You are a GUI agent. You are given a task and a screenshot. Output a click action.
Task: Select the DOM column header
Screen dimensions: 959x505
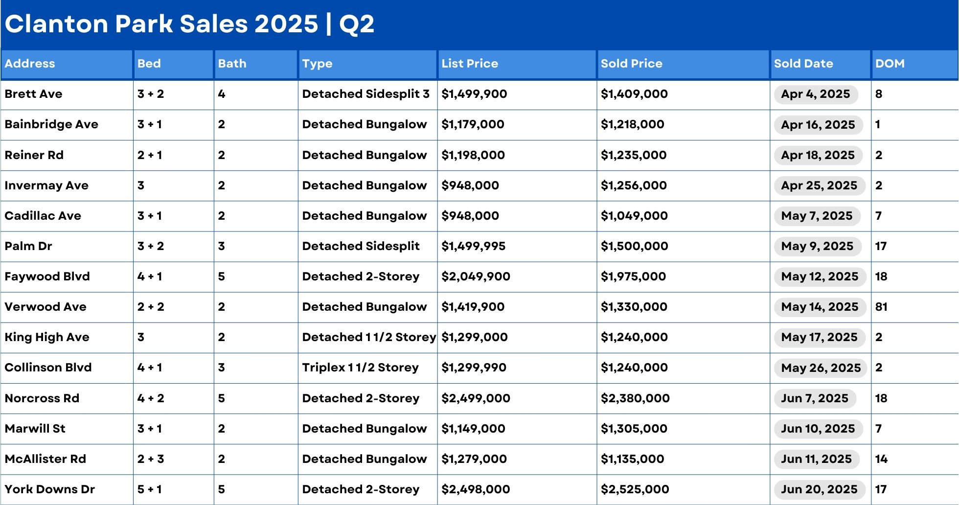890,64
